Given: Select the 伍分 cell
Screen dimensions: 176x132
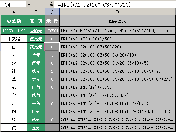Looking at the screenshot, I should (x=36, y=111).
